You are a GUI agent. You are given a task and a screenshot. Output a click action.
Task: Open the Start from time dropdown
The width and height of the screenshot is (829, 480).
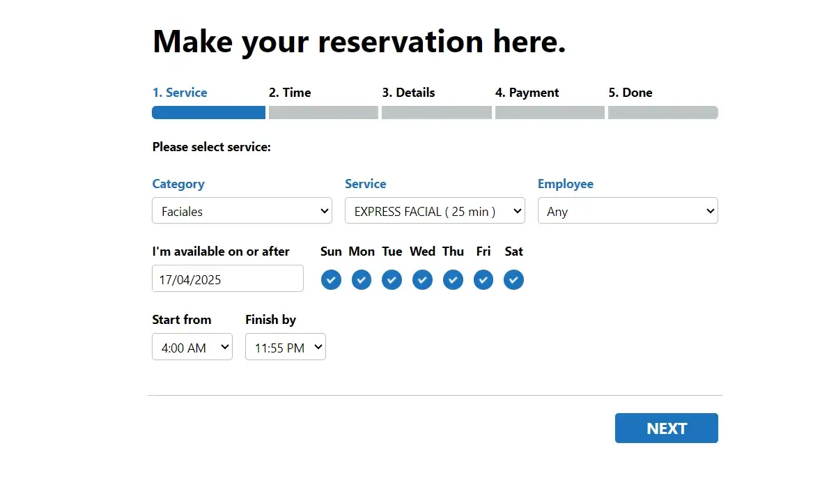(192, 347)
